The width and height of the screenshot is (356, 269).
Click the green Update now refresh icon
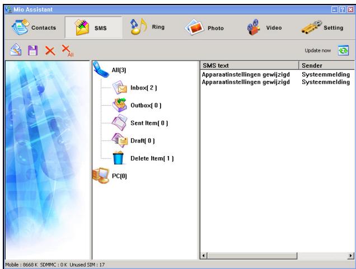coord(343,50)
